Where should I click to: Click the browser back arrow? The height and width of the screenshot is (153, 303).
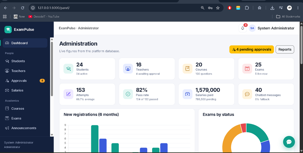click(x=5, y=8)
